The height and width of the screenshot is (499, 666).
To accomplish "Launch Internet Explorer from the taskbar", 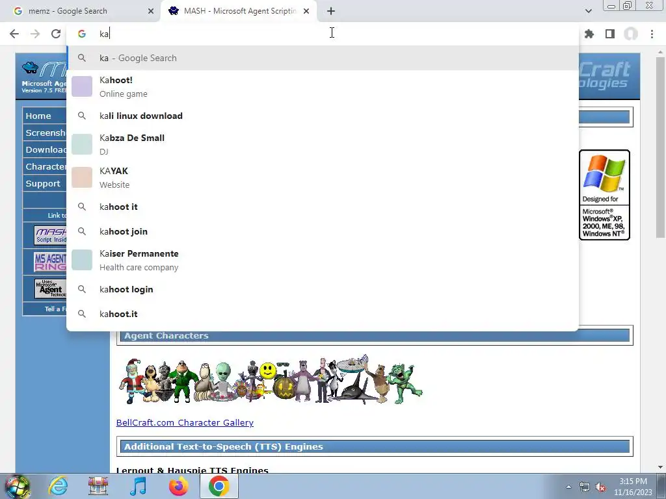I will click(58, 486).
